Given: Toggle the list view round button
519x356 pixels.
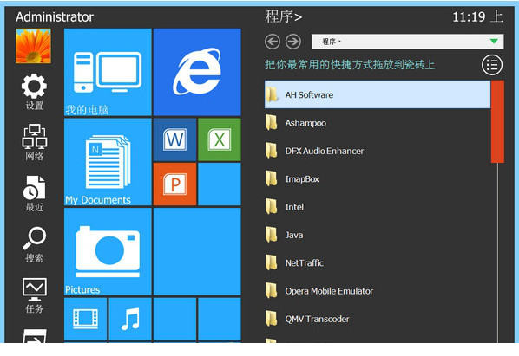Looking at the screenshot, I should click(492, 65).
